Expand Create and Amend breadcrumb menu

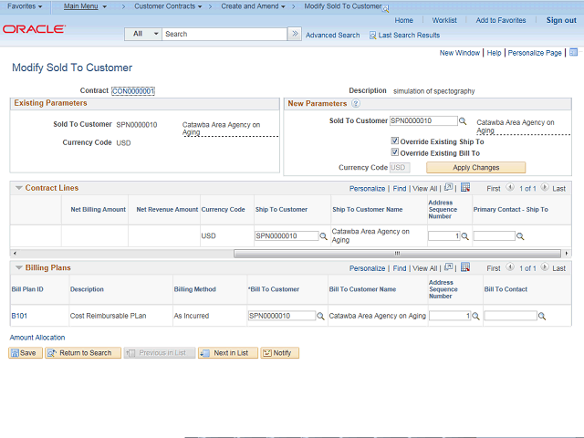coord(253,6)
